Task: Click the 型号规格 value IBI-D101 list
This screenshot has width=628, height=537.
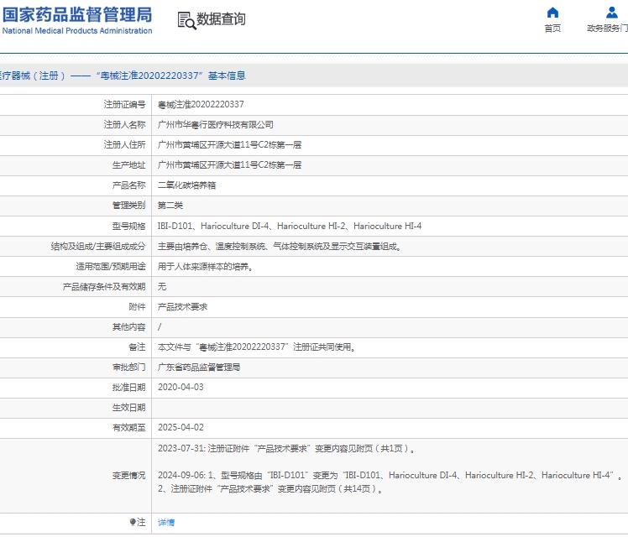Action: (x=290, y=226)
